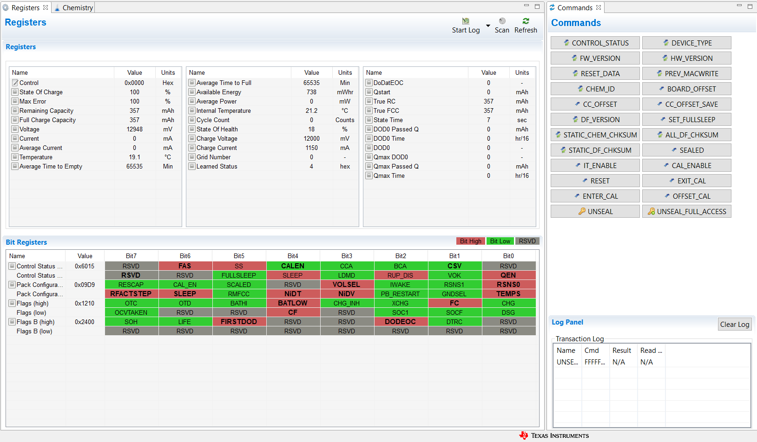Click the UNSEAL_FULL_ACCESS button
This screenshot has width=757, height=442.
pyautogui.click(x=687, y=211)
